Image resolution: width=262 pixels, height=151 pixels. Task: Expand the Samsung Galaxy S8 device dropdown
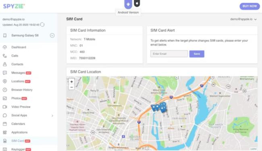pyautogui.click(x=52, y=35)
